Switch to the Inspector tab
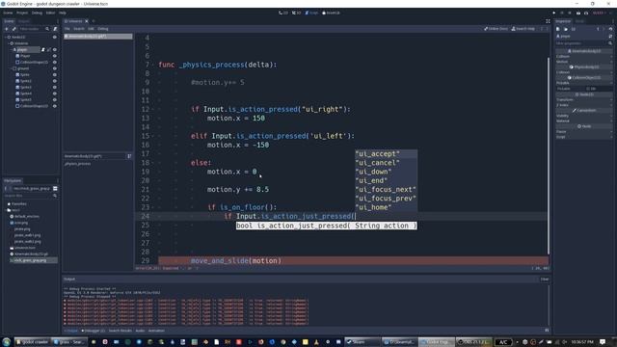Image resolution: width=617 pixels, height=347 pixels. [x=563, y=21]
